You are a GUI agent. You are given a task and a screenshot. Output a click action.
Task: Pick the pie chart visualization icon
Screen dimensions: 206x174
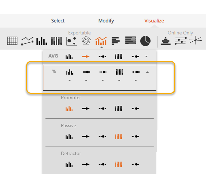(145, 41)
